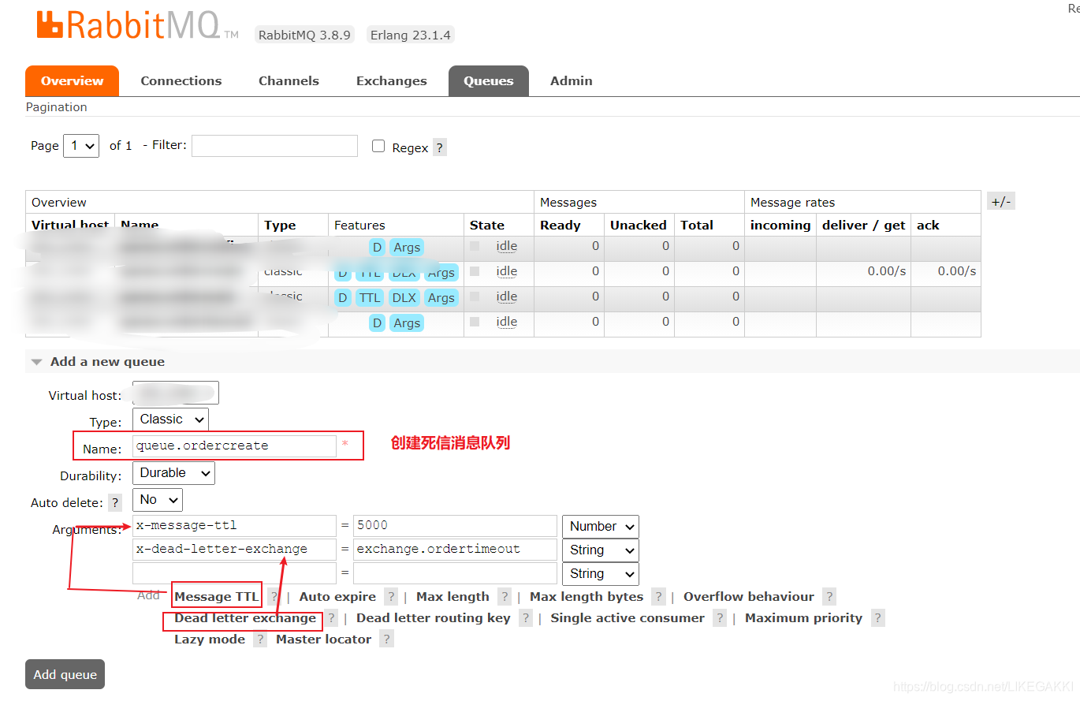The height and width of the screenshot is (701, 1080).
Task: Open Regex help question mark
Action: point(440,147)
